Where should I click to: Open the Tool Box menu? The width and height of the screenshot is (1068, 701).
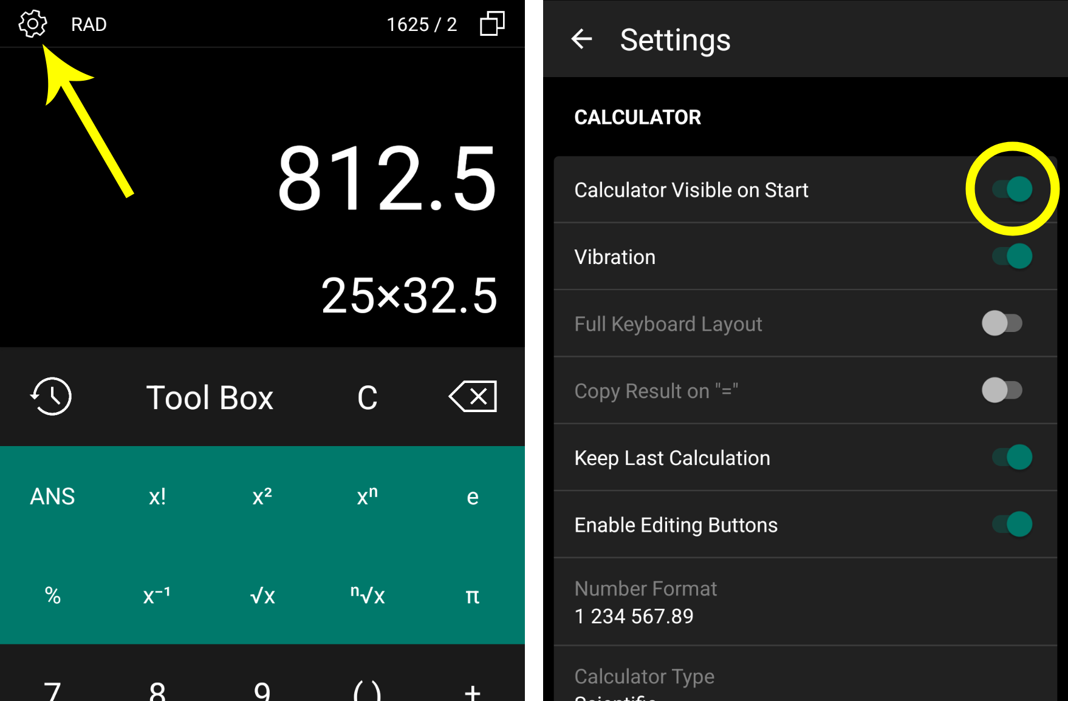click(210, 398)
